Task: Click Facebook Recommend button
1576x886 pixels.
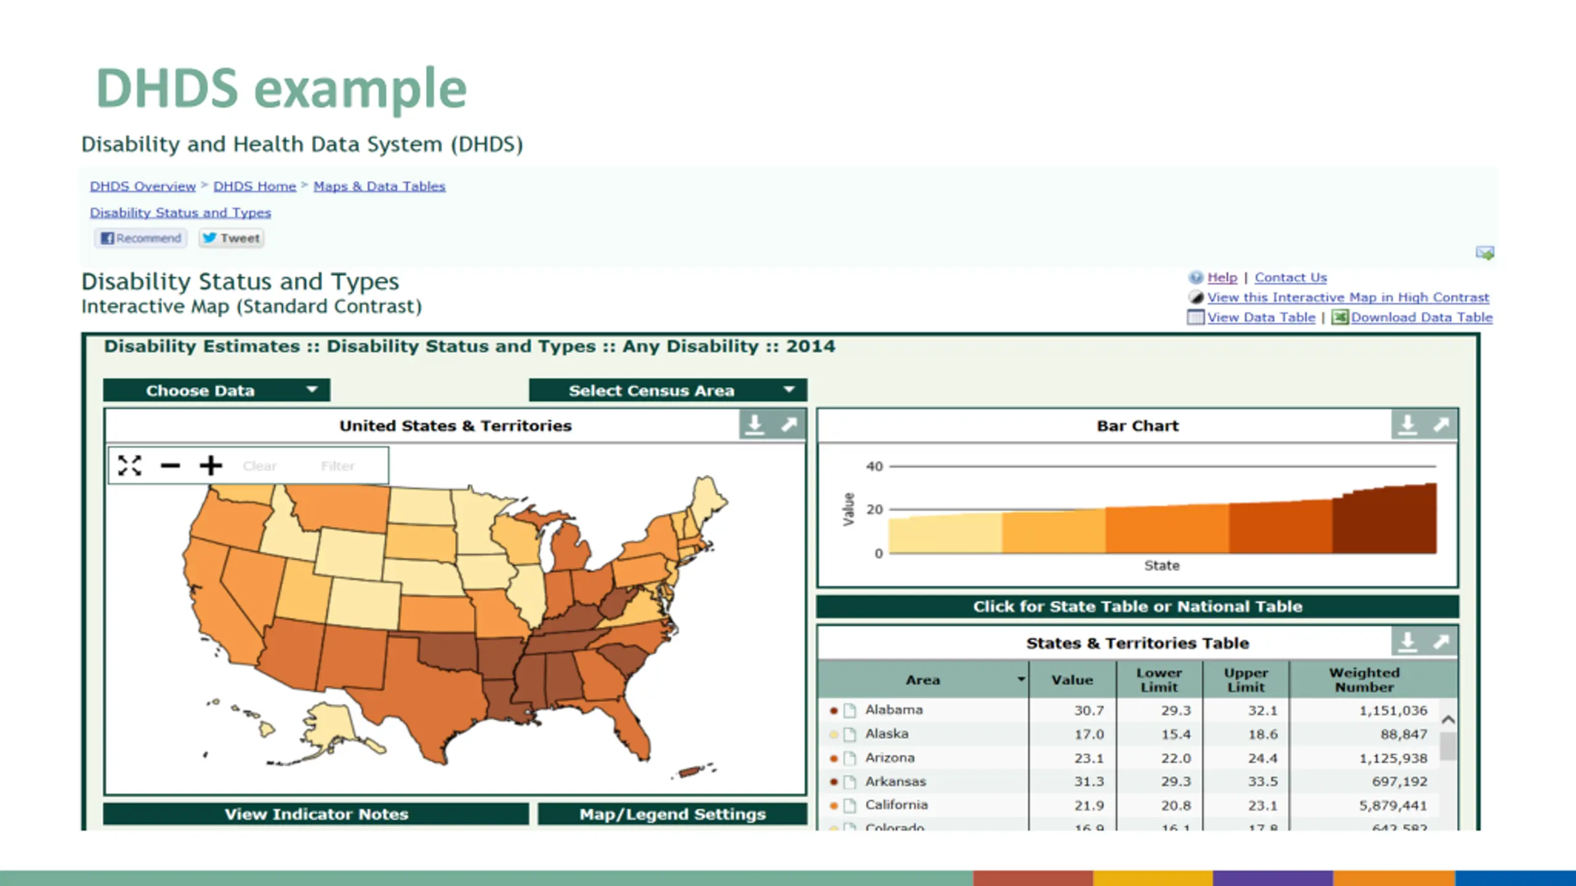Action: point(141,238)
